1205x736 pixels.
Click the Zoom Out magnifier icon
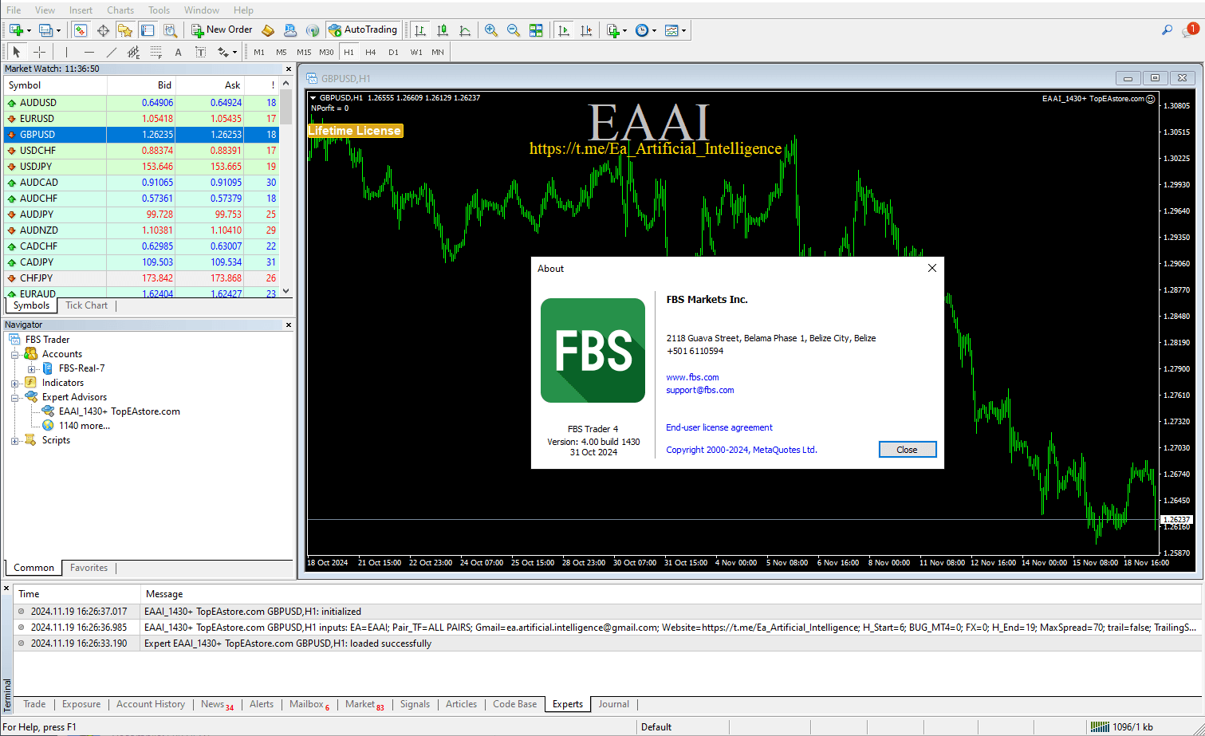click(x=514, y=30)
